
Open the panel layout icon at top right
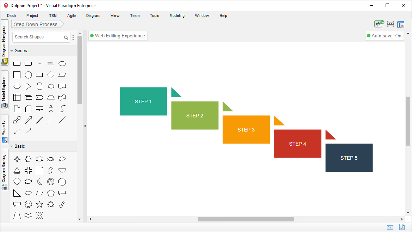coord(401,24)
